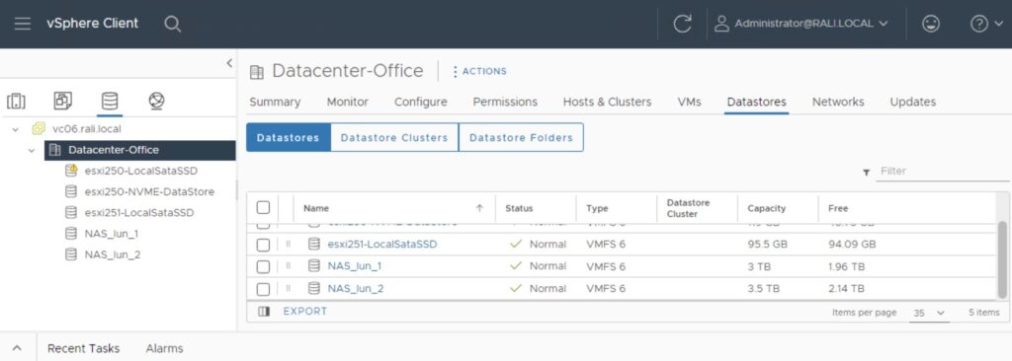The height and width of the screenshot is (361, 1012).
Task: Check the esxi251-LocalSataSSD row checkbox
Action: pyautogui.click(x=263, y=245)
